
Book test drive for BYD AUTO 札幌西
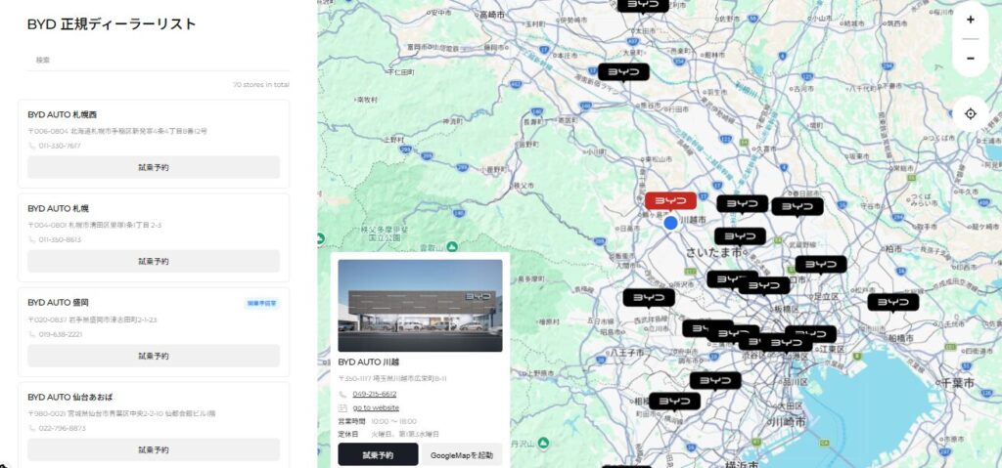[154, 167]
